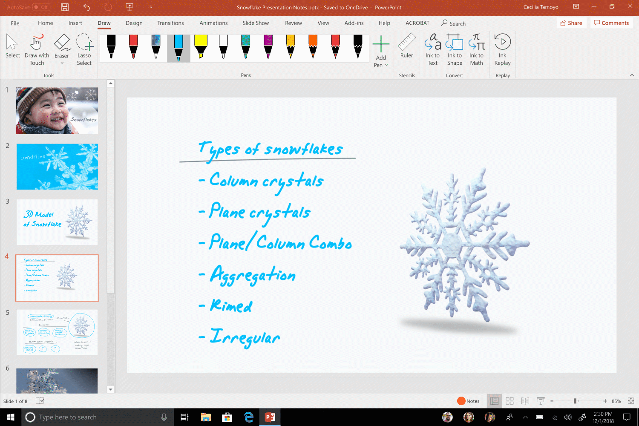Collapse the ribbon with the chevron
Image resolution: width=639 pixels, height=426 pixels.
(632, 75)
